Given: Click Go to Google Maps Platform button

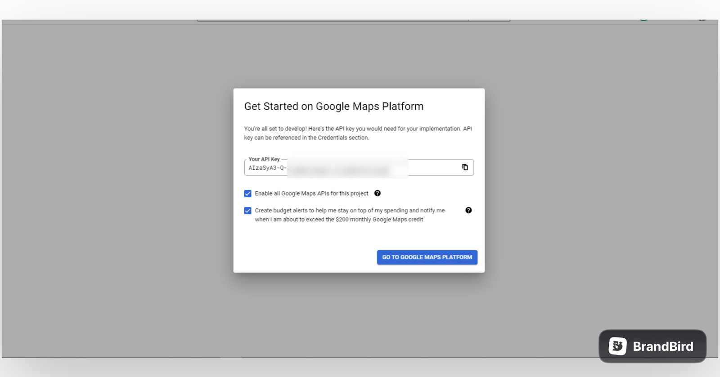Looking at the screenshot, I should click(x=427, y=257).
